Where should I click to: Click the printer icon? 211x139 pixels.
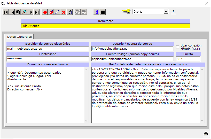click(206, 134)
